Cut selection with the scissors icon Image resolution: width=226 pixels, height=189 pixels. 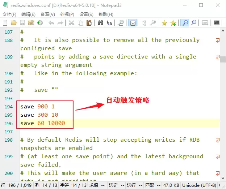click(71, 23)
